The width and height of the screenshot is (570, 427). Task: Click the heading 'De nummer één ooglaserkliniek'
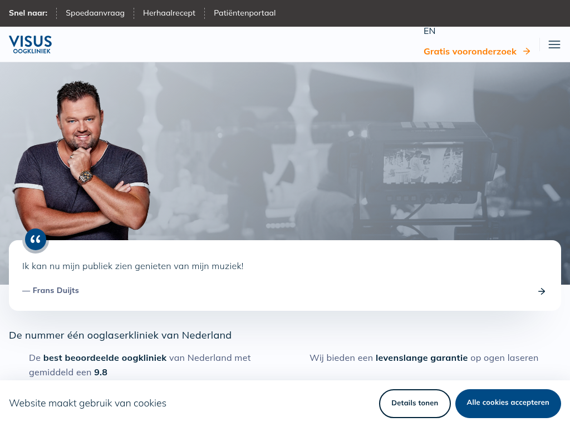[120, 335]
